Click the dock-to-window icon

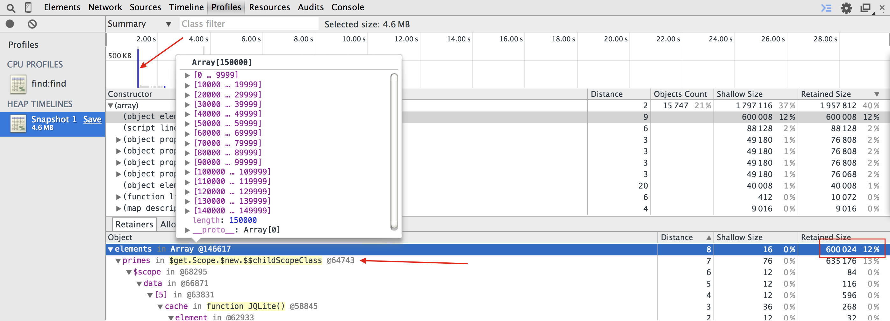[865, 8]
